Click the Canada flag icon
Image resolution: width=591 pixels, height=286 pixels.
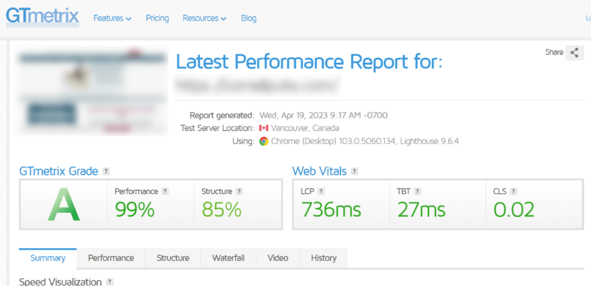tap(264, 129)
